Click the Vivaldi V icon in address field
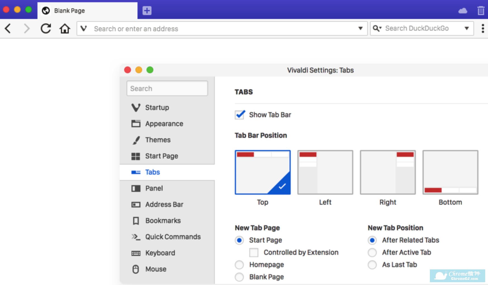This screenshot has width=488, height=285. 84,28
